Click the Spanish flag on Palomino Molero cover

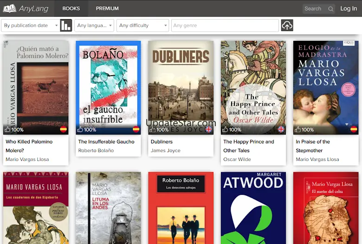click(63, 129)
